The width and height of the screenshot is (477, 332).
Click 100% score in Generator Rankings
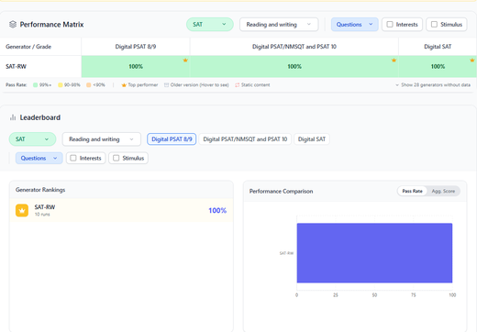pos(217,210)
